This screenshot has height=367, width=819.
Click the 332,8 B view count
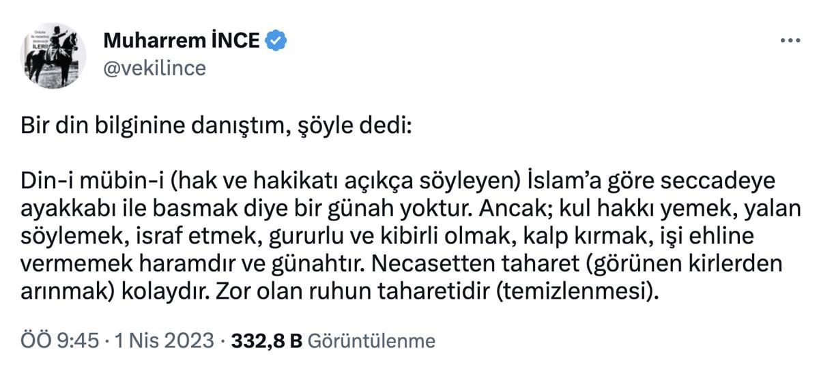click(x=267, y=340)
